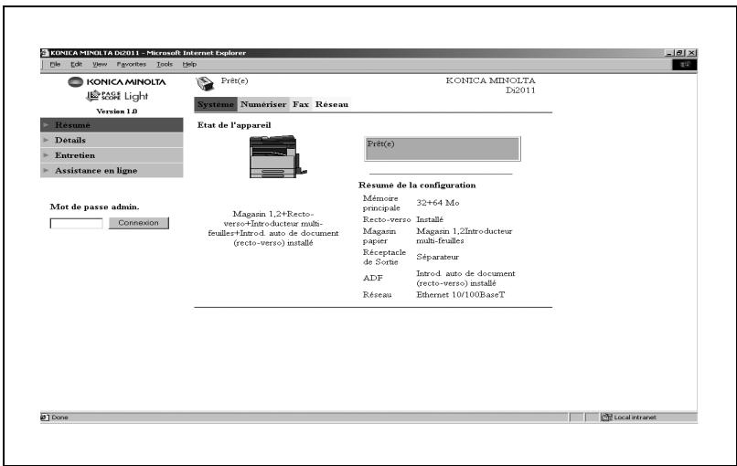Open the Tools menu
This screenshot has height=466, width=737.
165,64
